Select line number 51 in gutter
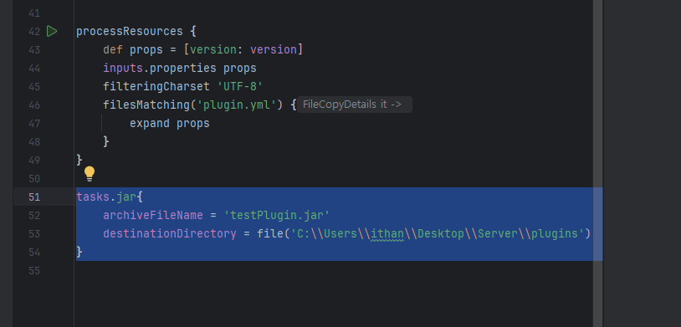 click(x=34, y=197)
